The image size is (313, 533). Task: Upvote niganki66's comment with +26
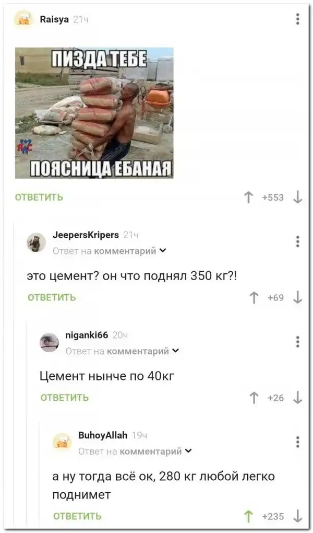point(254,398)
